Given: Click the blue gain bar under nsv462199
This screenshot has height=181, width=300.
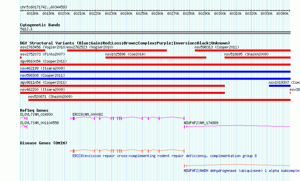Looking at the screenshot, I should [x=155, y=72].
